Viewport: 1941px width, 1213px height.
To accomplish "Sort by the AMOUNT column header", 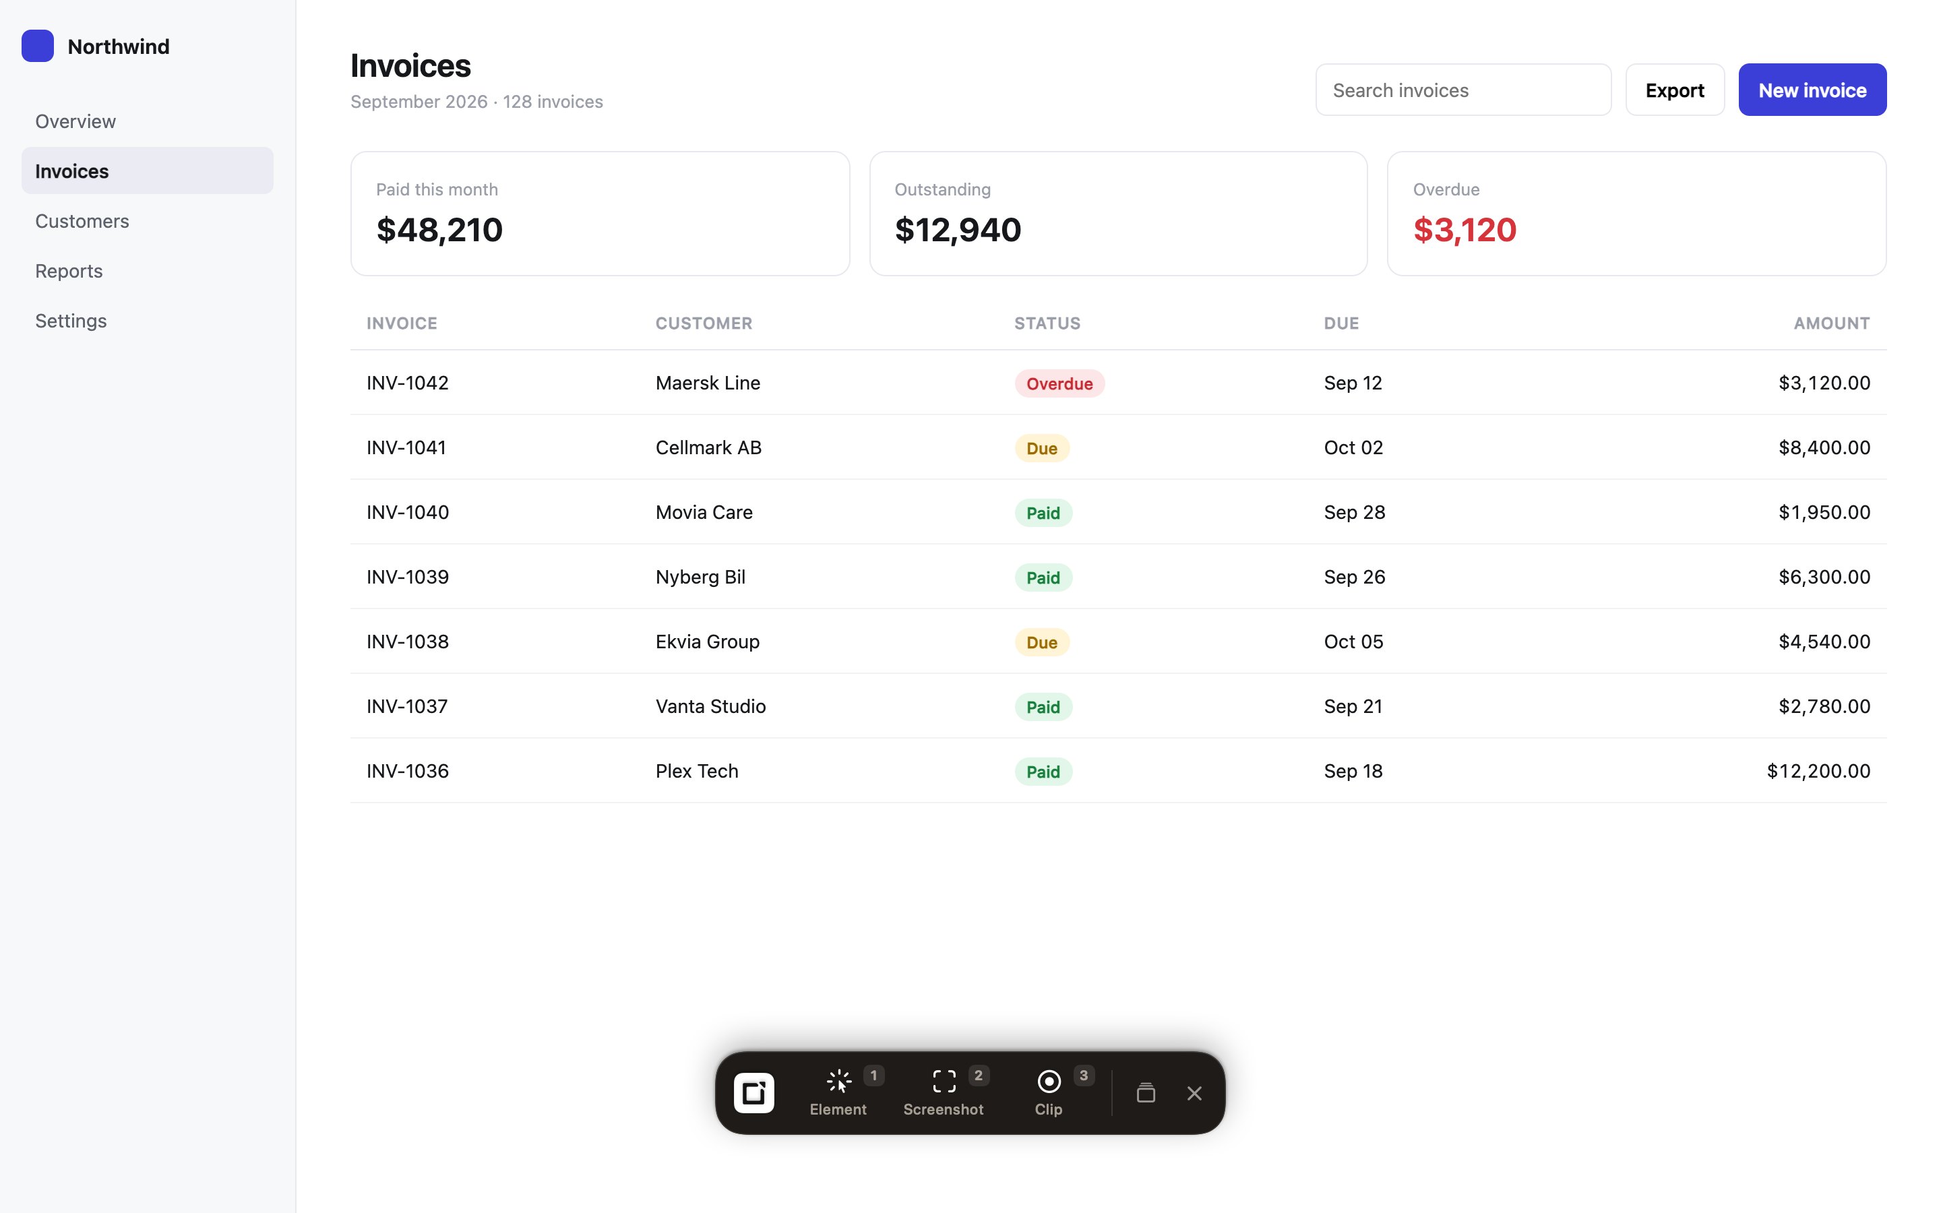I will 1831,323.
